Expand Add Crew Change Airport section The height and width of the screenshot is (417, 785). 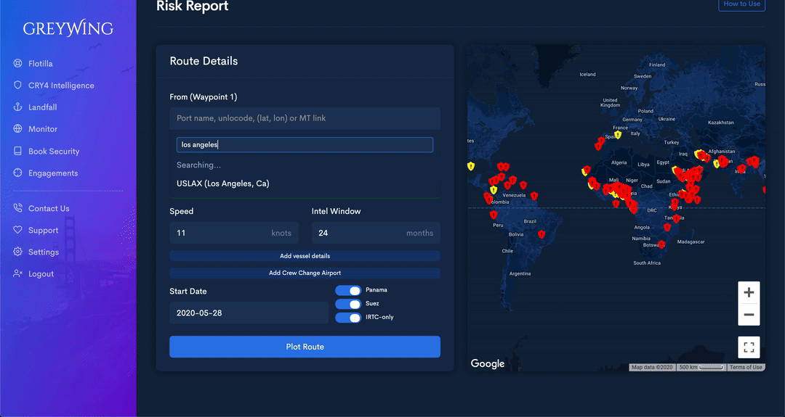[305, 273]
